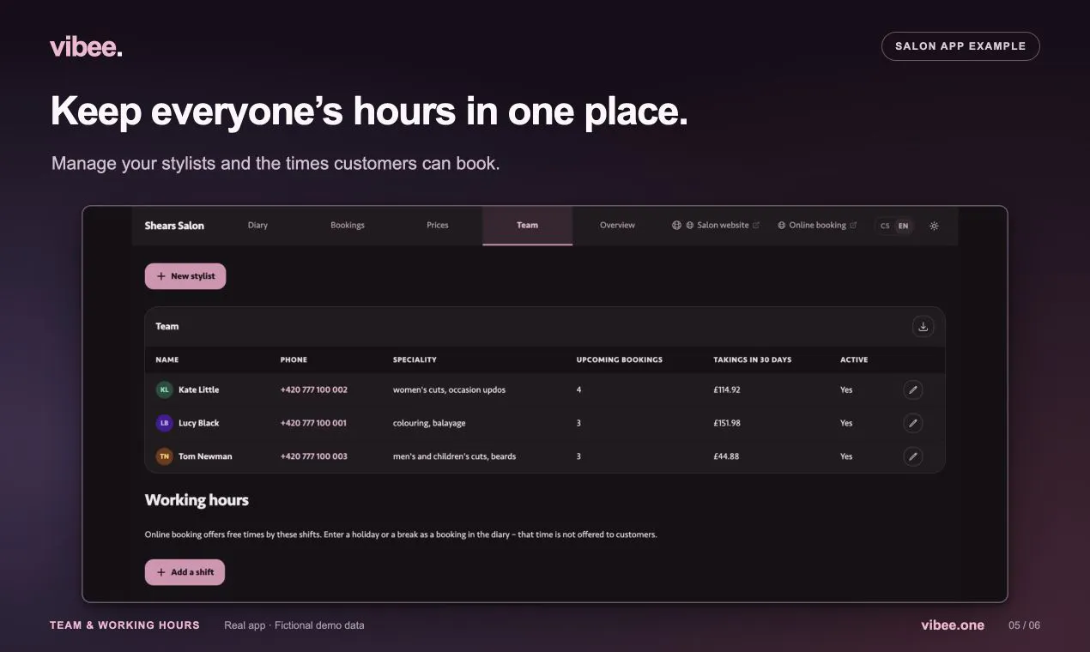Edit Kate Little's stylist record
The height and width of the screenshot is (652, 1090).
[x=913, y=389]
